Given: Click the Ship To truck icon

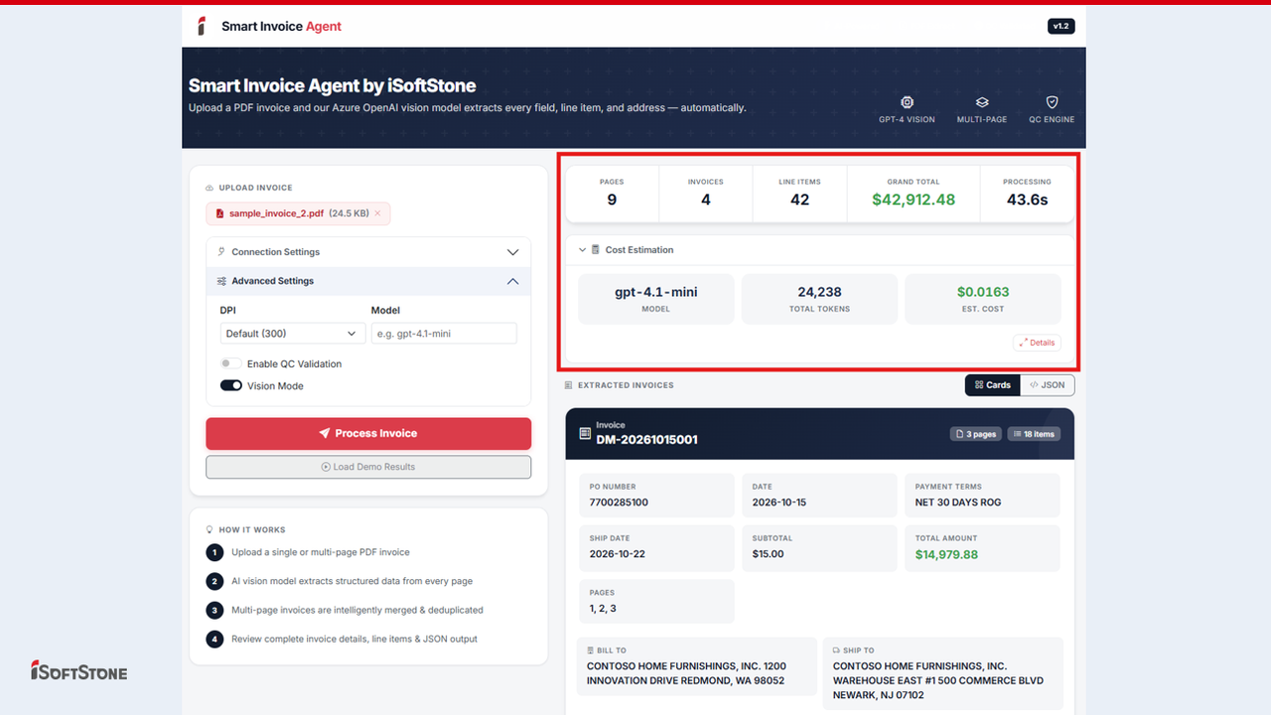Looking at the screenshot, I should 836,650.
